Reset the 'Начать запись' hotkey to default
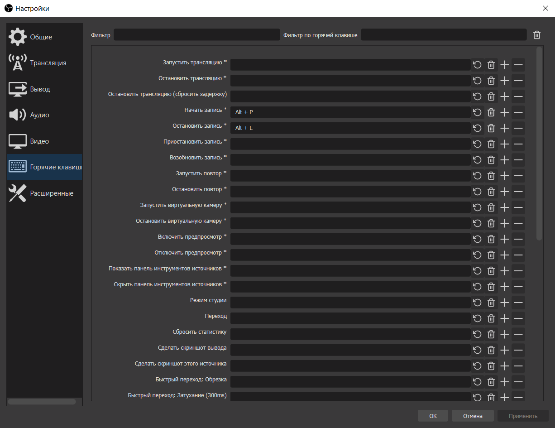Image resolution: width=555 pixels, height=428 pixels. pos(477,112)
